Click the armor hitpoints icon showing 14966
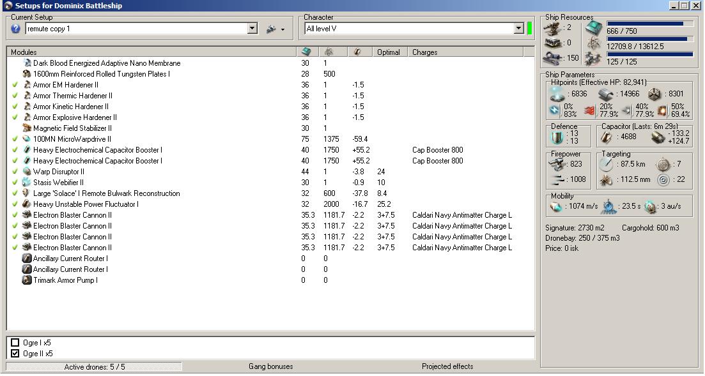Viewport: 705px width, 376px height. coord(606,94)
